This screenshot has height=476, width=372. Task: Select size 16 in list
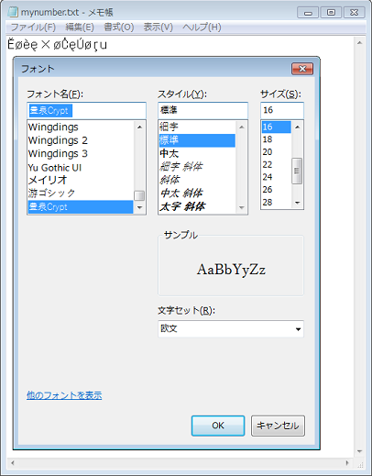(x=276, y=127)
